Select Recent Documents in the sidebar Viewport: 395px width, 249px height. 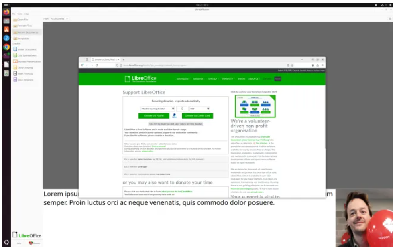click(x=26, y=32)
